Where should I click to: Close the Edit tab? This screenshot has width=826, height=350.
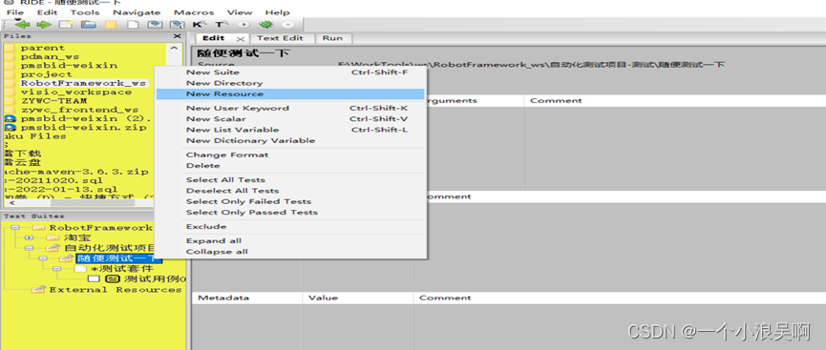tap(241, 39)
